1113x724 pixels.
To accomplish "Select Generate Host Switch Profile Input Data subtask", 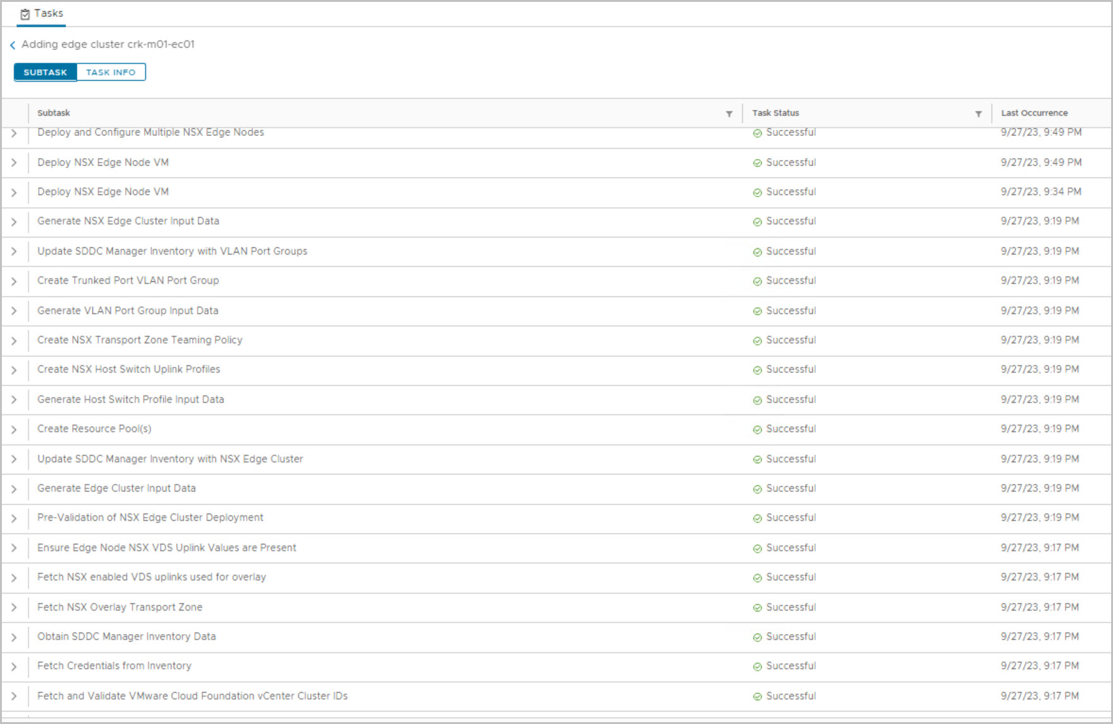I will click(130, 399).
